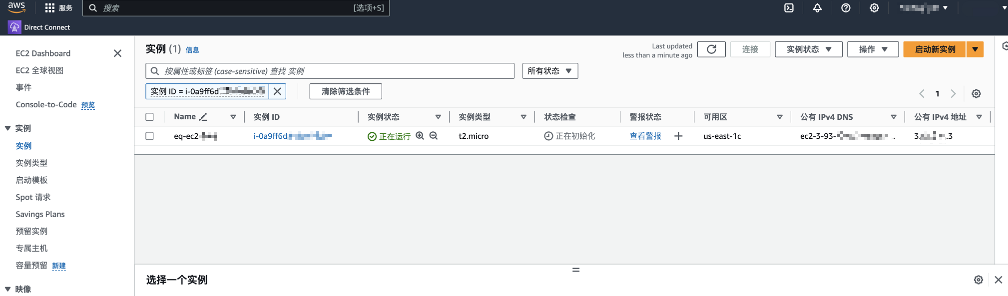Click the launch new instance button
The image size is (1008, 296).
coord(935,49)
